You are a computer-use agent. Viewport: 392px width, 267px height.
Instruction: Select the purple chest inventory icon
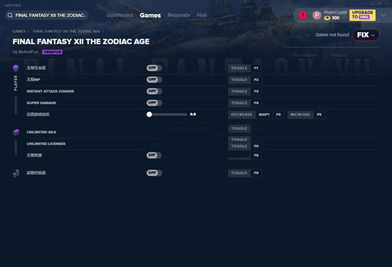[16, 132]
